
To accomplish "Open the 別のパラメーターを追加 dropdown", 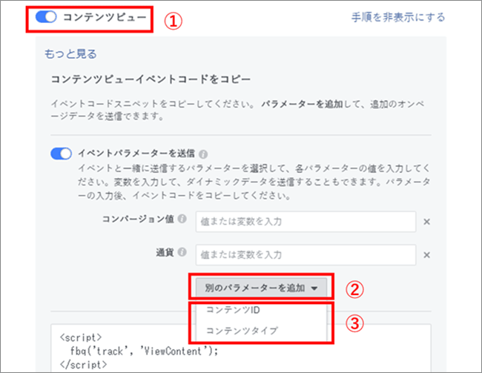I will 260,287.
